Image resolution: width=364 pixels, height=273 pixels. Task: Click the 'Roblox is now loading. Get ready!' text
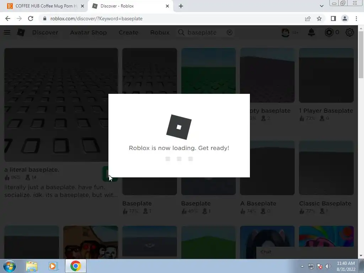(179, 148)
